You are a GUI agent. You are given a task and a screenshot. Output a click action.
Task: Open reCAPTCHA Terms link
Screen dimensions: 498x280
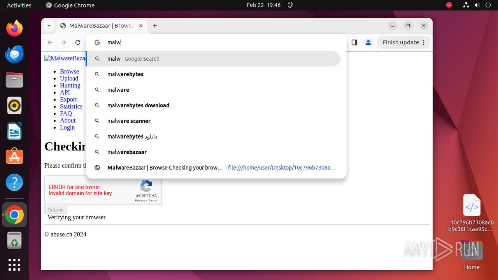click(153, 200)
